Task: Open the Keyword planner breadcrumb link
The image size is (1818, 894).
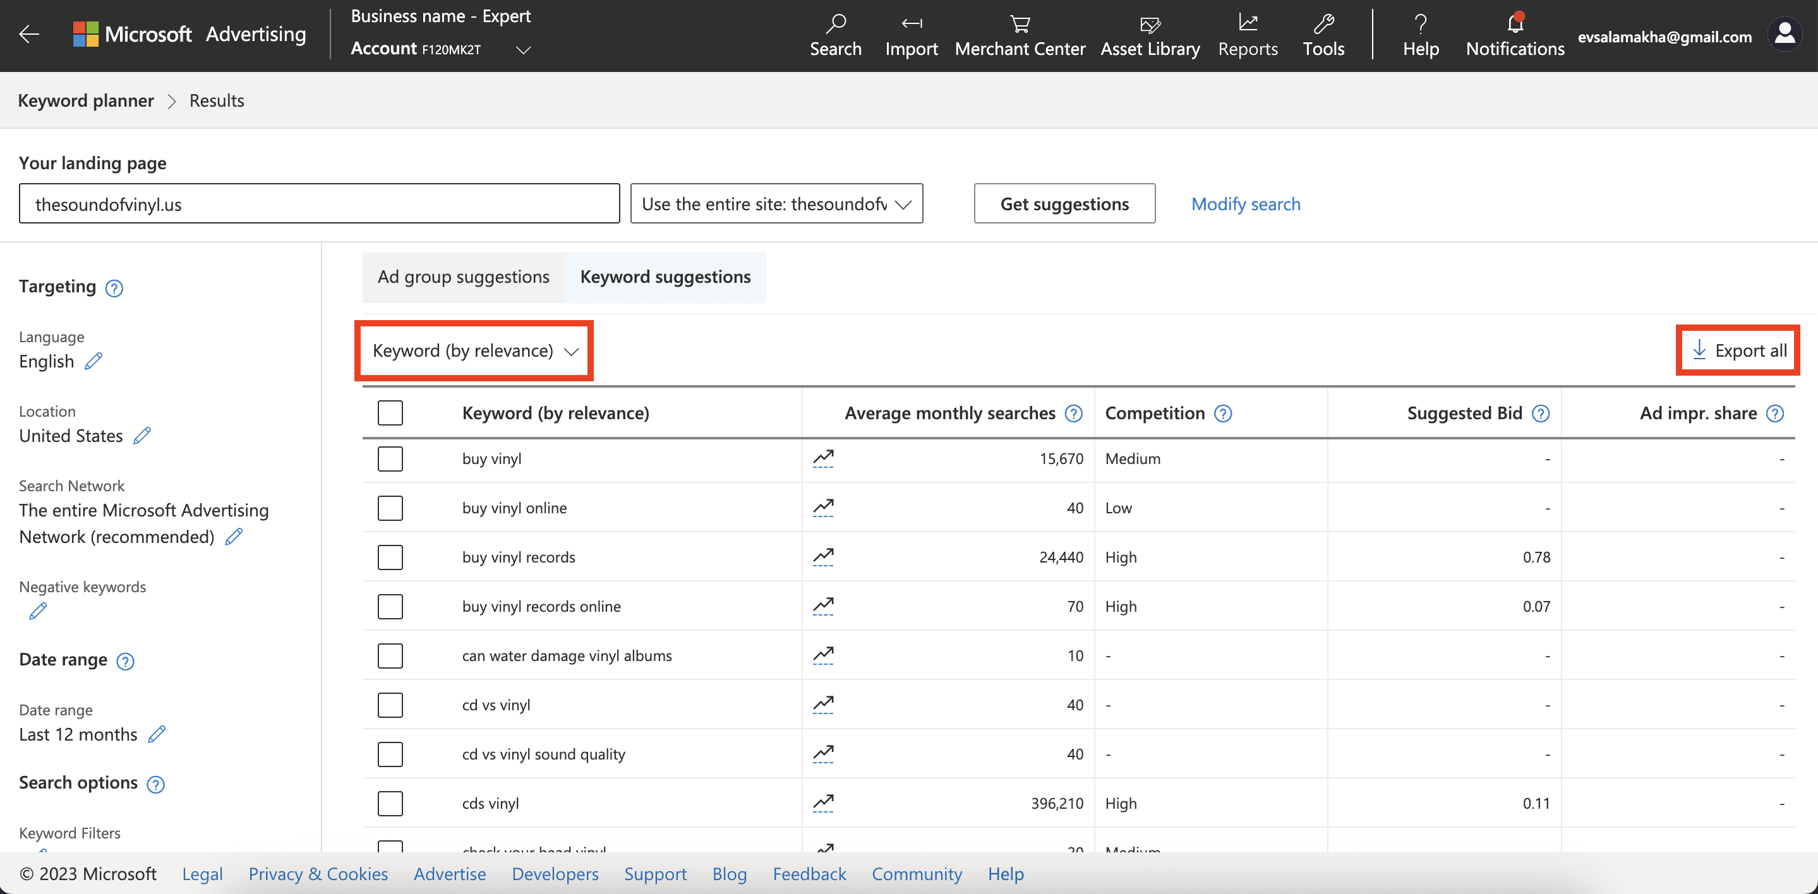Action: [85, 100]
